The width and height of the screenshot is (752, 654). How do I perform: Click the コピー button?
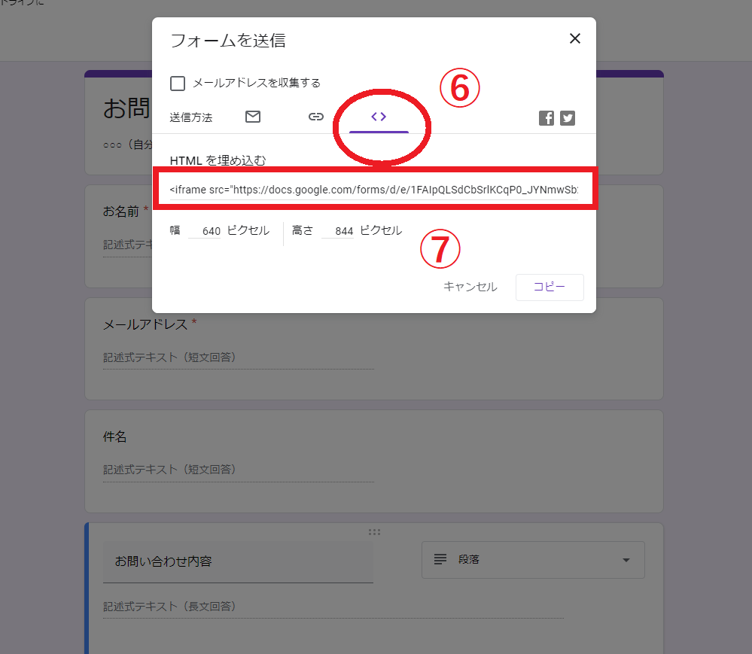pos(550,287)
